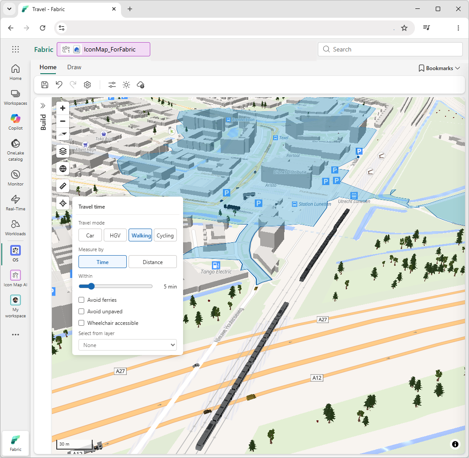Select HGV travel mode
This screenshot has width=469, height=458.
pyautogui.click(x=115, y=235)
